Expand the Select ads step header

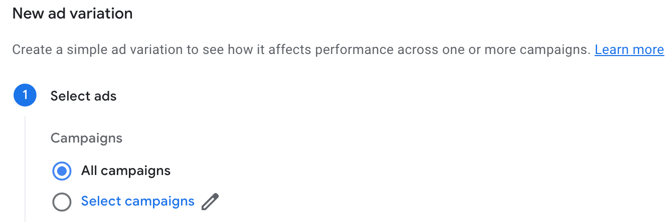point(83,96)
